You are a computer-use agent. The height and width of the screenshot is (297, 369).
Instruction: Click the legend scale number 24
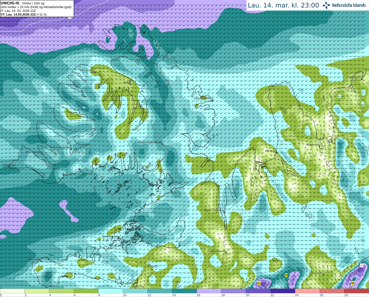[x=297, y=295]
